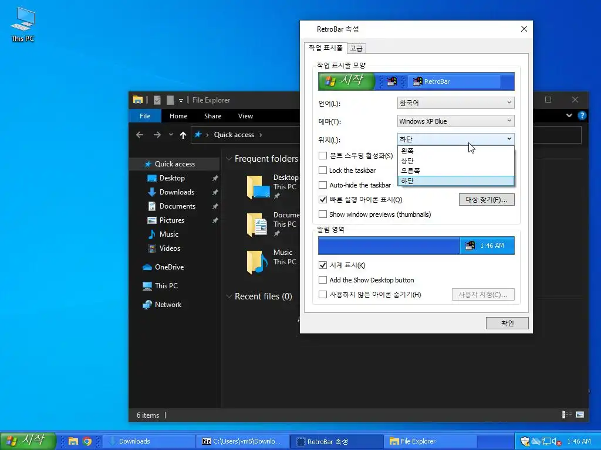Open the Desktop folder thumbnail
Screen dimensions: 601x450
click(x=258, y=187)
